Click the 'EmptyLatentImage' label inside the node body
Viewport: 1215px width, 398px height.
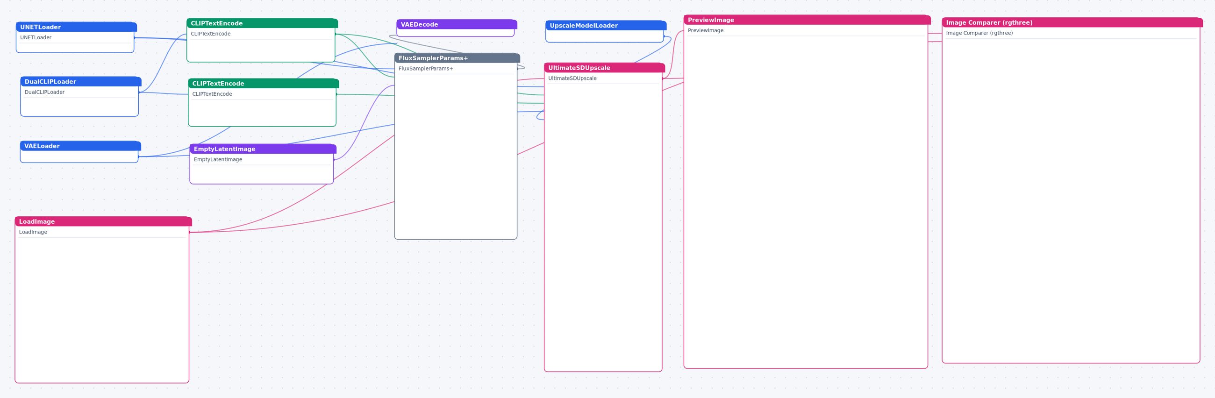point(218,159)
